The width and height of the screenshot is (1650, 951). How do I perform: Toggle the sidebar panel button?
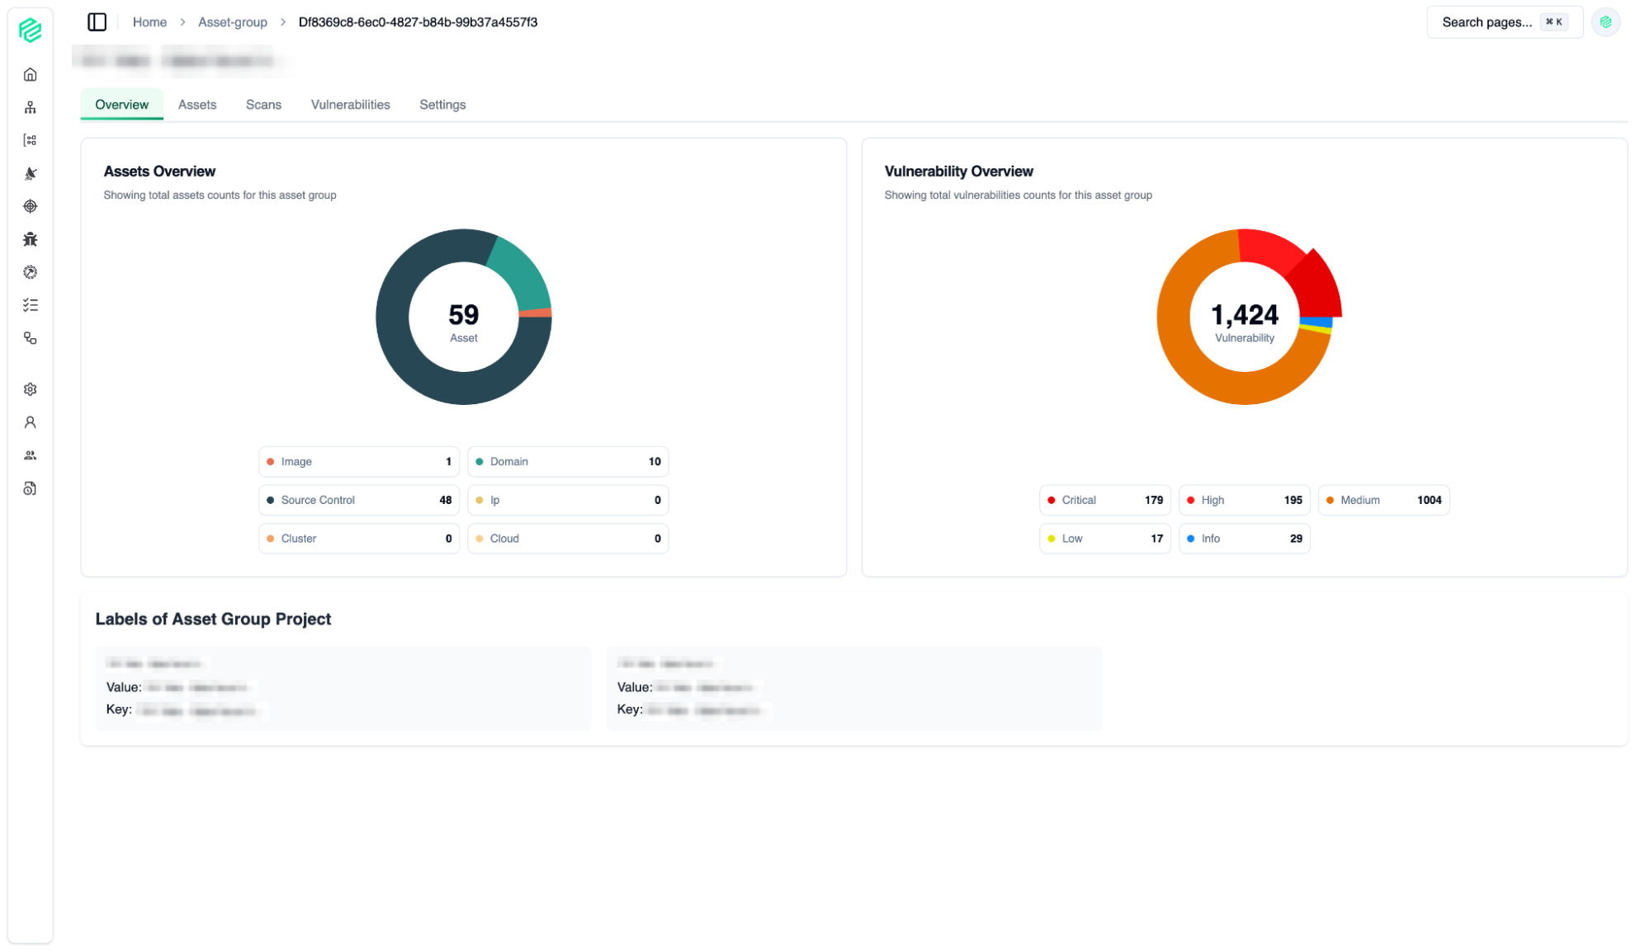point(97,22)
